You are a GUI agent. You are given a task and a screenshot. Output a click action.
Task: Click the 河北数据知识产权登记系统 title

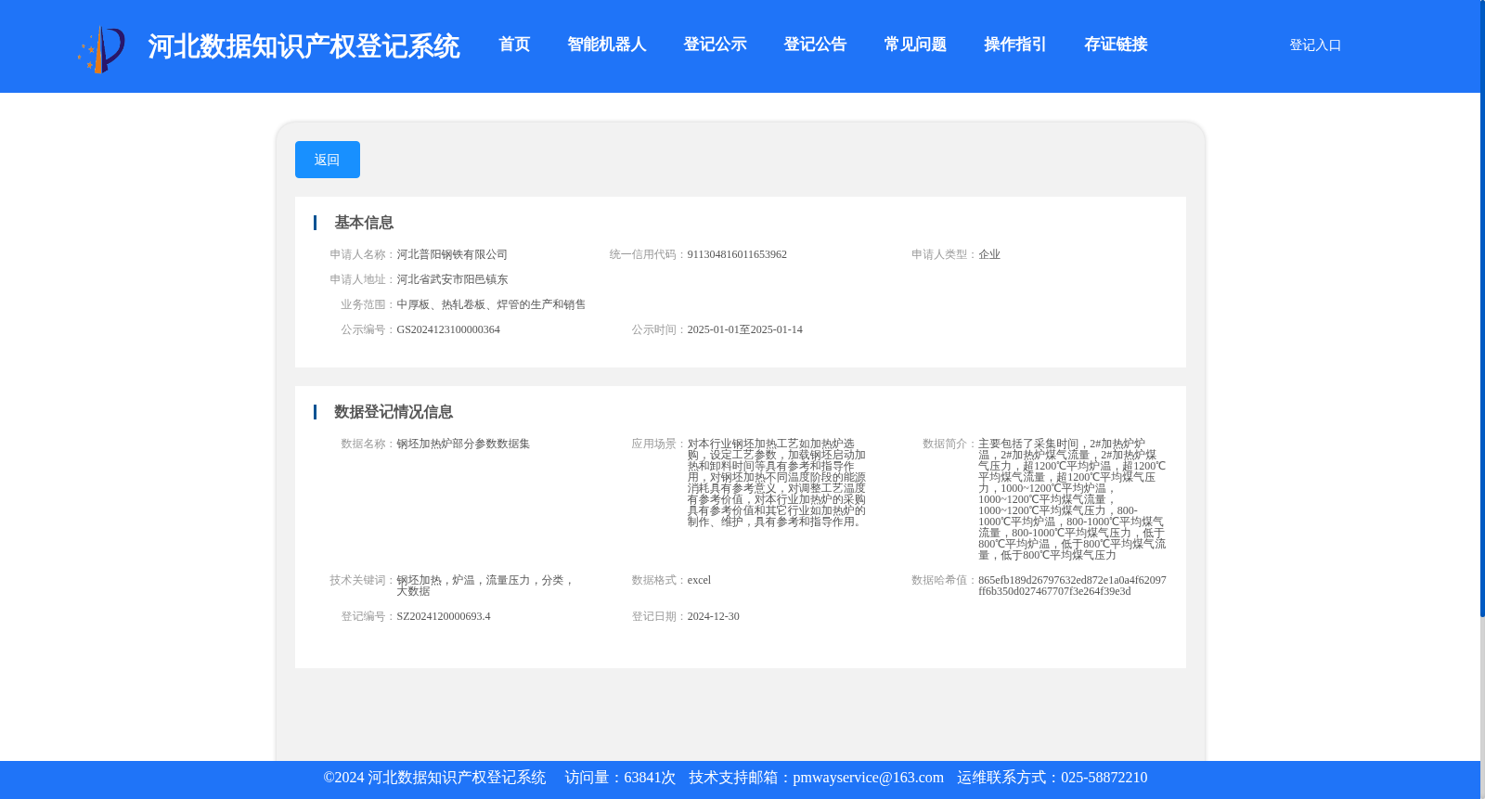click(x=303, y=46)
